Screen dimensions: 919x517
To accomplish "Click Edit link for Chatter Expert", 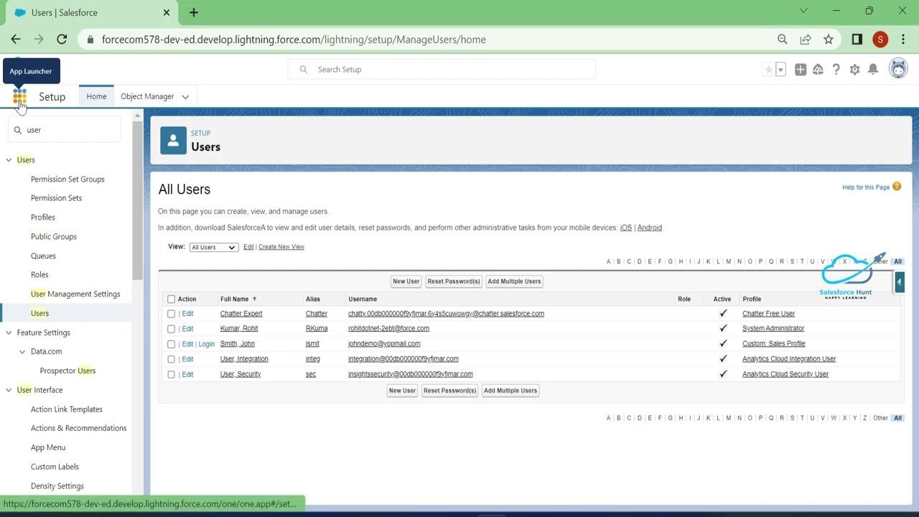I will [187, 314].
